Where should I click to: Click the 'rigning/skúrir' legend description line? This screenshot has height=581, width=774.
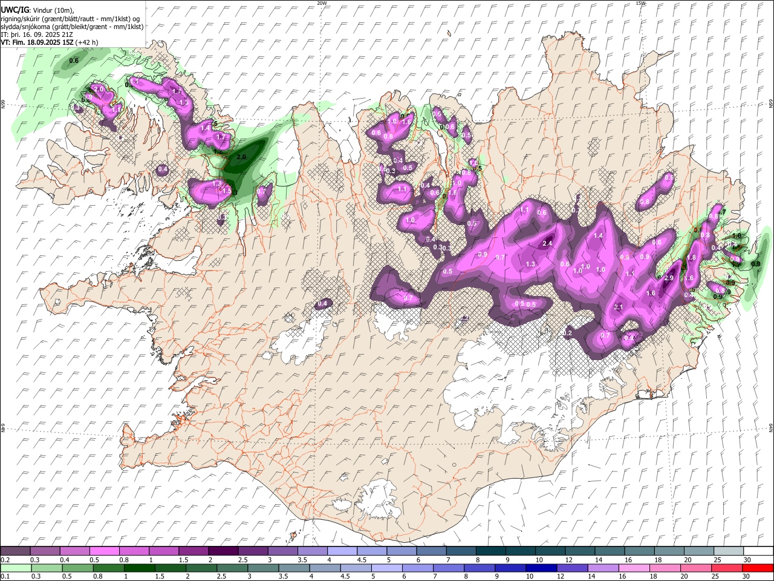coord(71,19)
